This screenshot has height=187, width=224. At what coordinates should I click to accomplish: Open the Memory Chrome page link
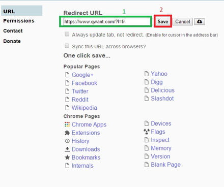tap(161, 148)
